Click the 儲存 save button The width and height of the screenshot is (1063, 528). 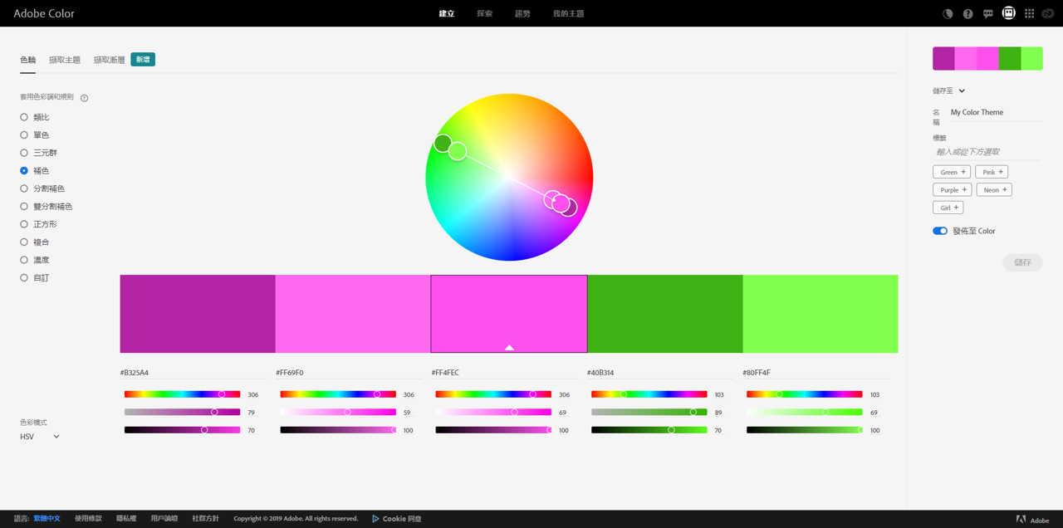click(1022, 262)
